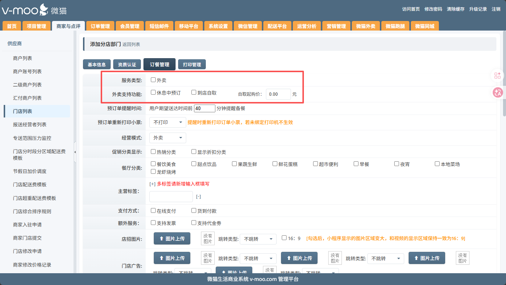The image size is (506, 285).
Task: Switch to the 订单管理 top navigation tab
Action: coord(100,26)
